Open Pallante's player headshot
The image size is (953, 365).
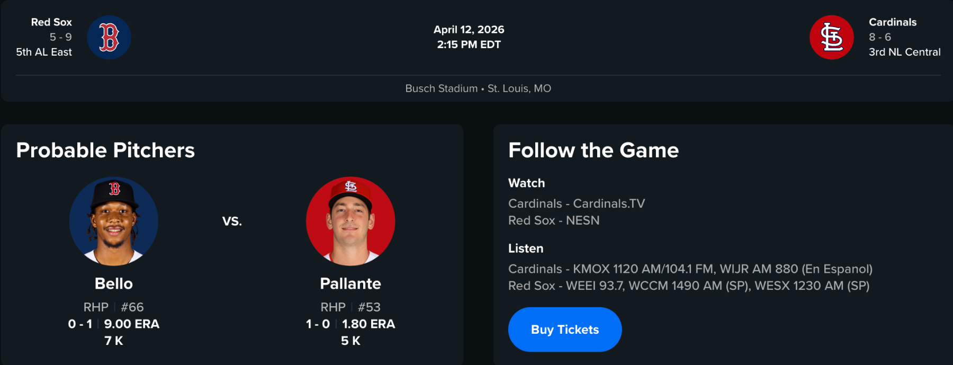pos(350,221)
